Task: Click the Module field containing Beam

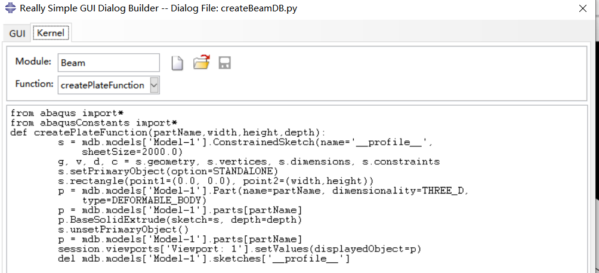Action: point(108,63)
